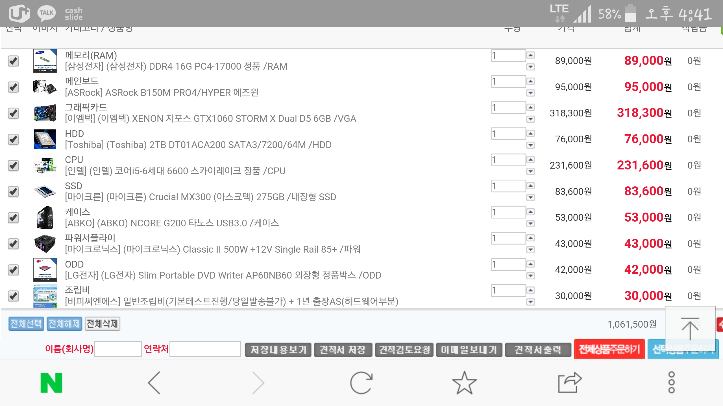The image size is (723, 406).
Task: Click the 전체선택 button
Action: point(26,324)
